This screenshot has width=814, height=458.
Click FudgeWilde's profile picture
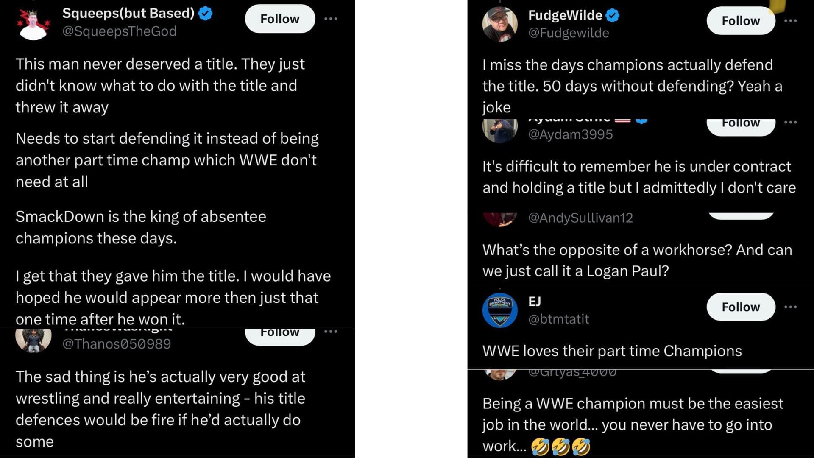[x=500, y=24]
